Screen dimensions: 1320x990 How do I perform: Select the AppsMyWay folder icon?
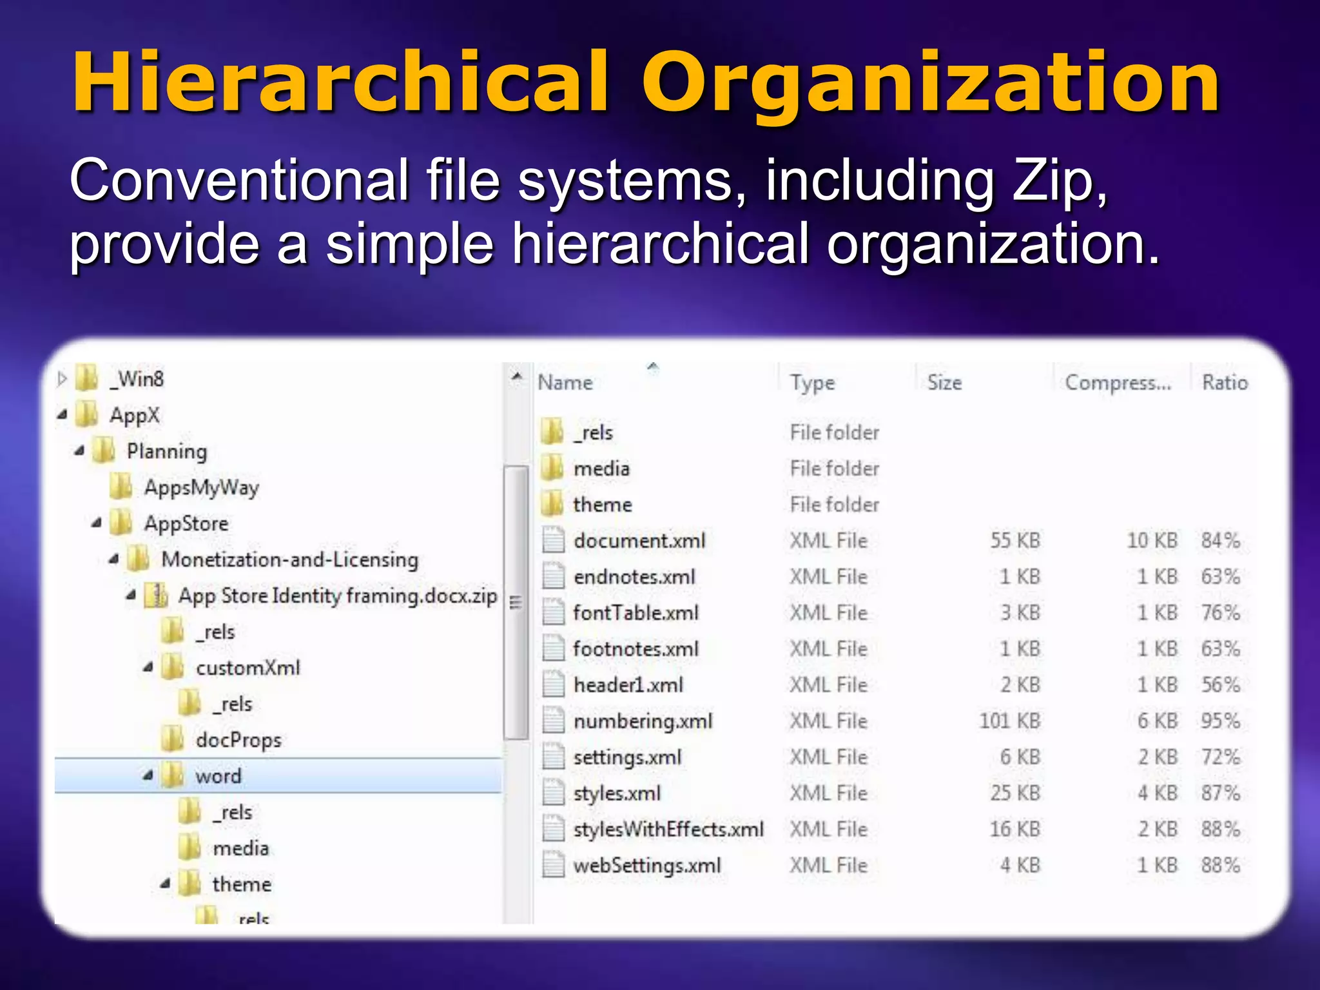[x=121, y=487]
